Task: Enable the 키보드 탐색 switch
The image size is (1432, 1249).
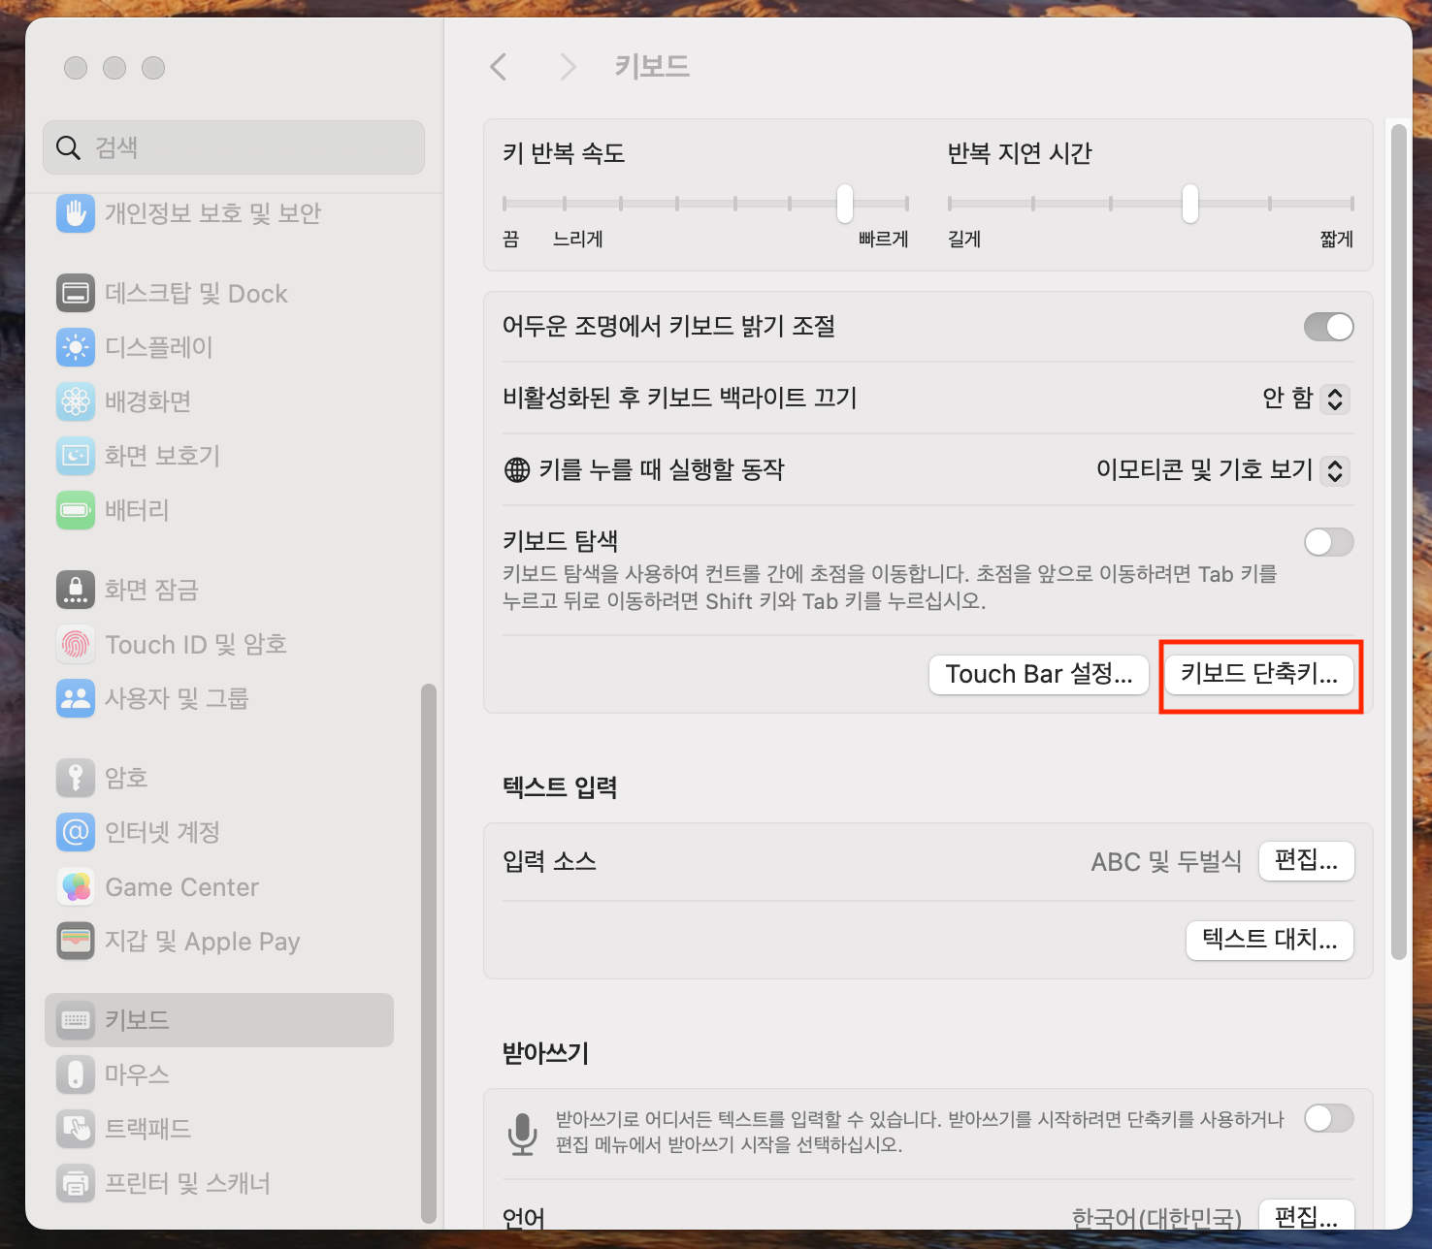Action: pos(1329,542)
